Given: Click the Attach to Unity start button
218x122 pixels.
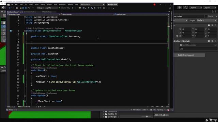Looking at the screenshot, I should tap(64, 8).
